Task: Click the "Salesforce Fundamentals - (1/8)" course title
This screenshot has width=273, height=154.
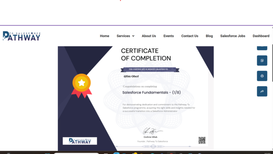Action: (x=151, y=92)
